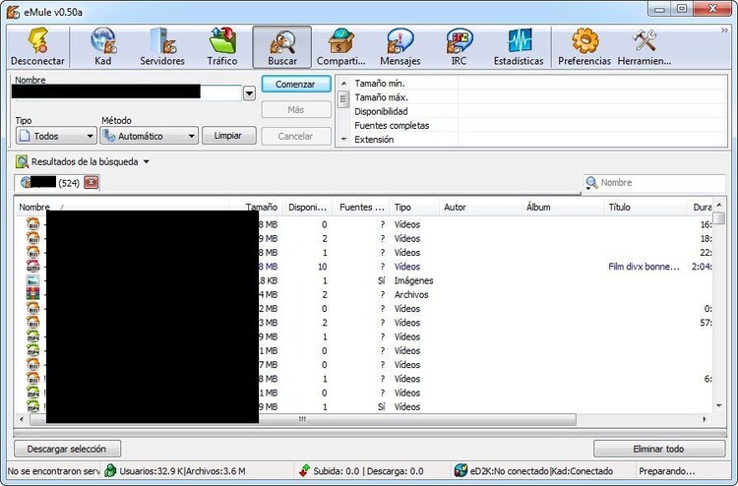The width and height of the screenshot is (738, 486).
Task: Sort results by Fuentes column header
Action: coord(361,207)
